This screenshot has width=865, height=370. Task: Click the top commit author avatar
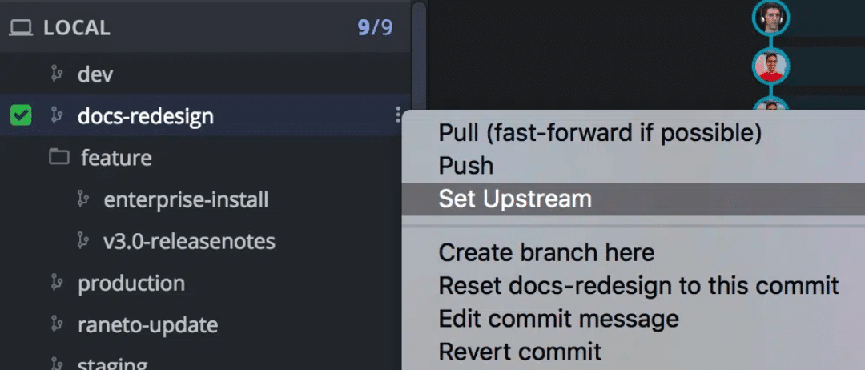coord(770,17)
